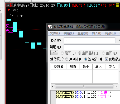Click the red up arrow indicator 121
Image resolution: width=120 pixels, height=104 pixels.
pos(9,10)
